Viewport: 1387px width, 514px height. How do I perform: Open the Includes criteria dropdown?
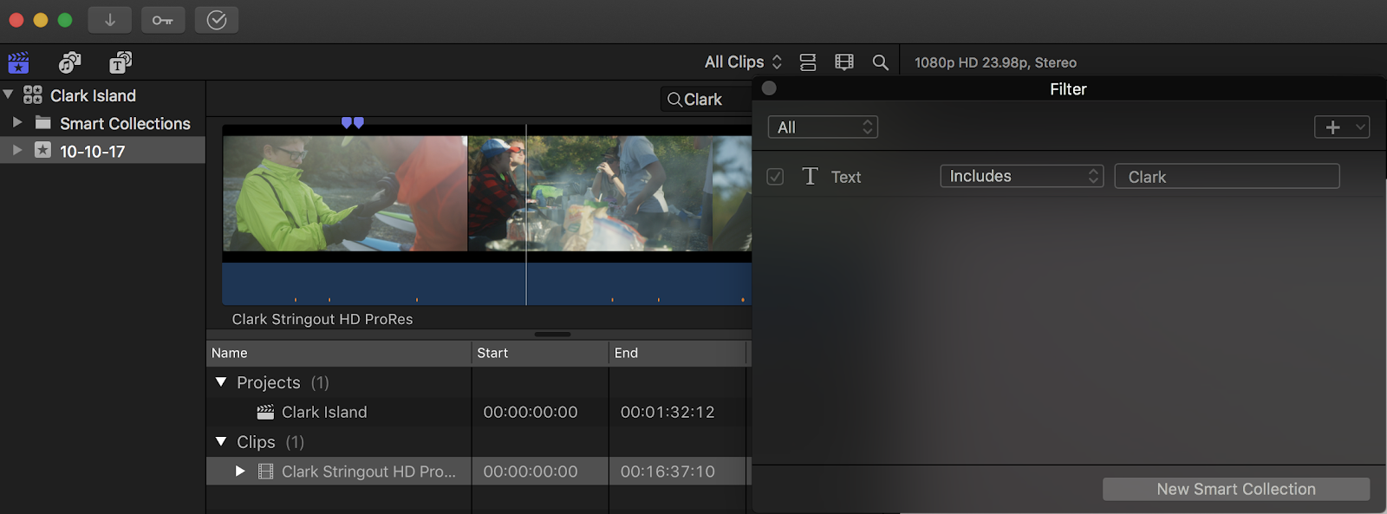[1021, 176]
